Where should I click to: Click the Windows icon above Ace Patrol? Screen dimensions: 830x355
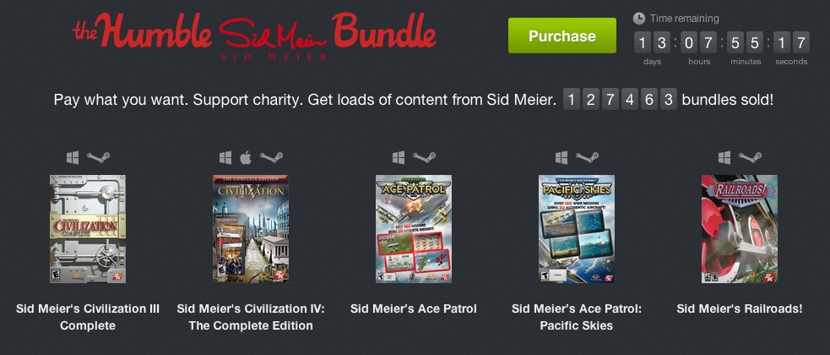pos(399,157)
